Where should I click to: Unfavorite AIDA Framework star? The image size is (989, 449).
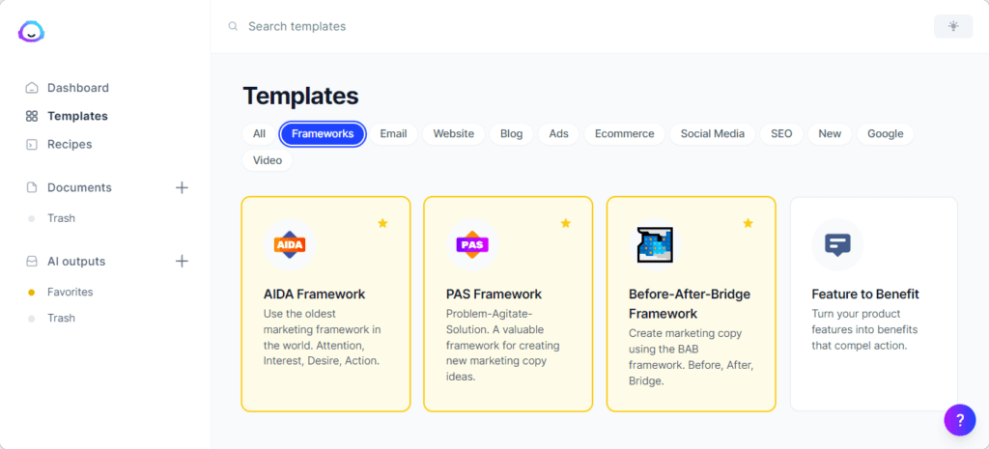382,223
